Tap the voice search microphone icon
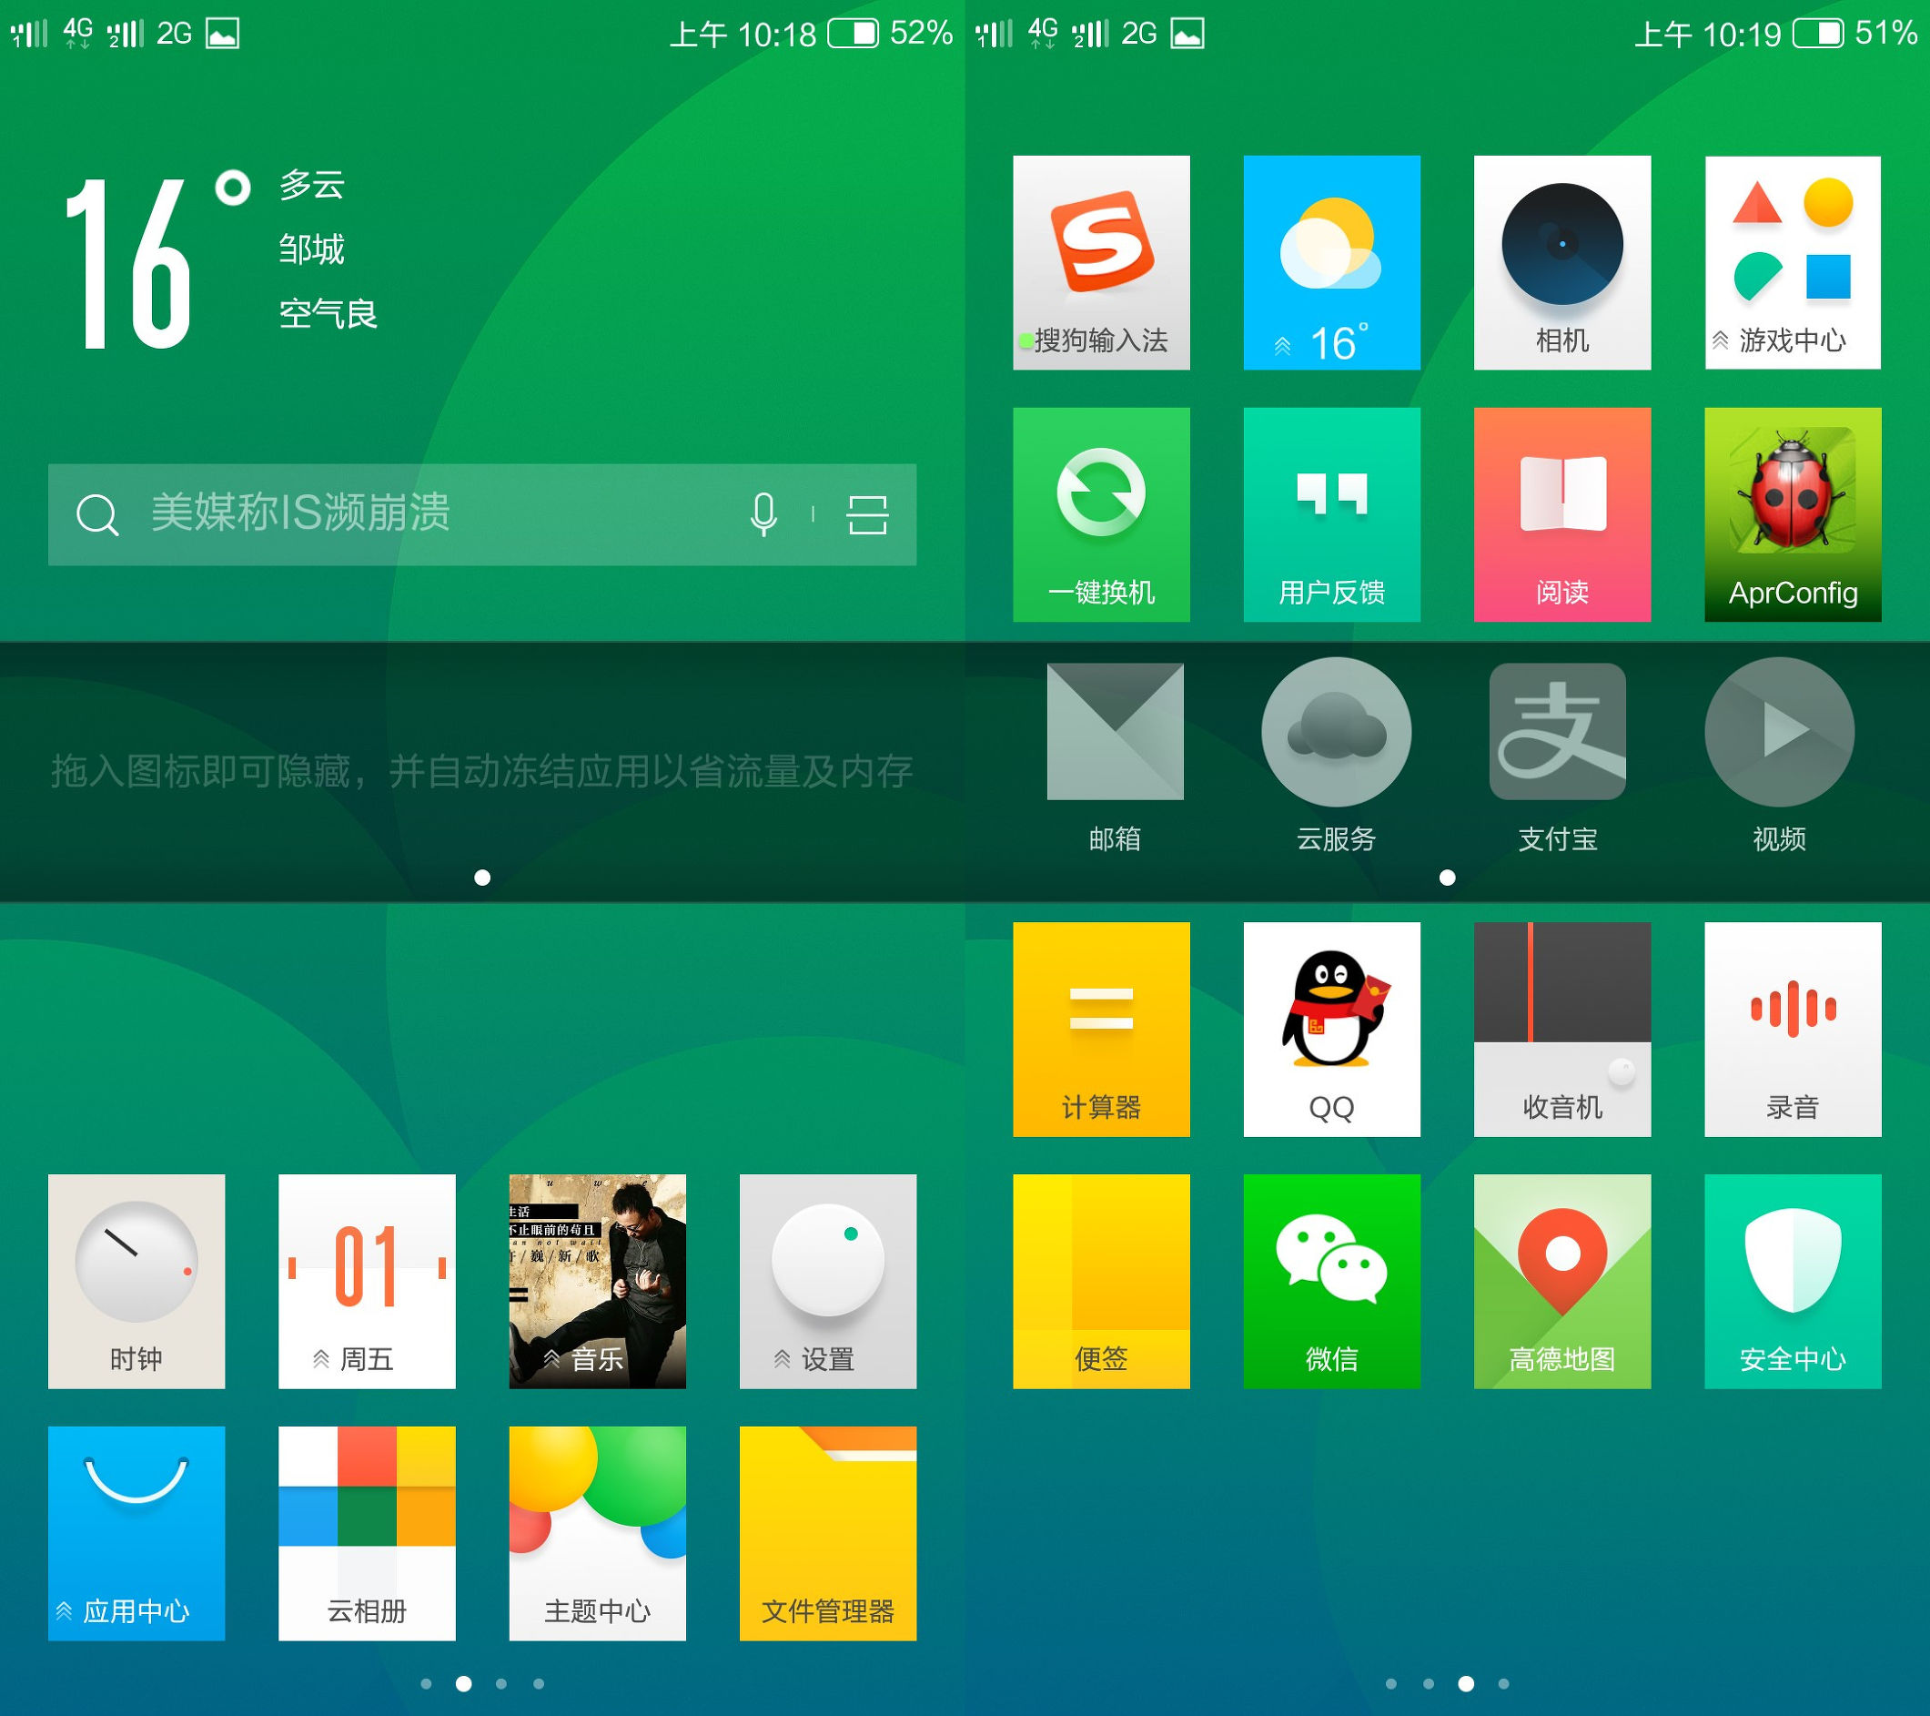This screenshot has height=1716, width=1930. point(763,514)
